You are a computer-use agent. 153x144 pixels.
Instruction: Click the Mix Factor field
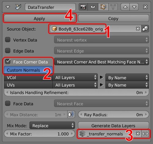pos(39,134)
